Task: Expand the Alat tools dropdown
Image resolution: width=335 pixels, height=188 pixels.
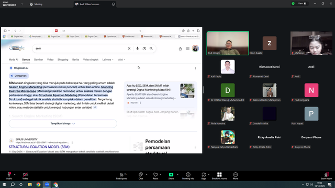Action: pos(121,60)
